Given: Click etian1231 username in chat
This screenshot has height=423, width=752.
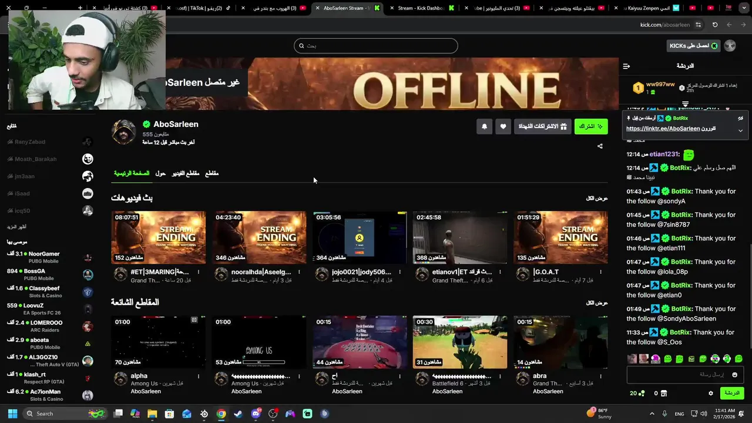Looking at the screenshot, I should (x=663, y=154).
